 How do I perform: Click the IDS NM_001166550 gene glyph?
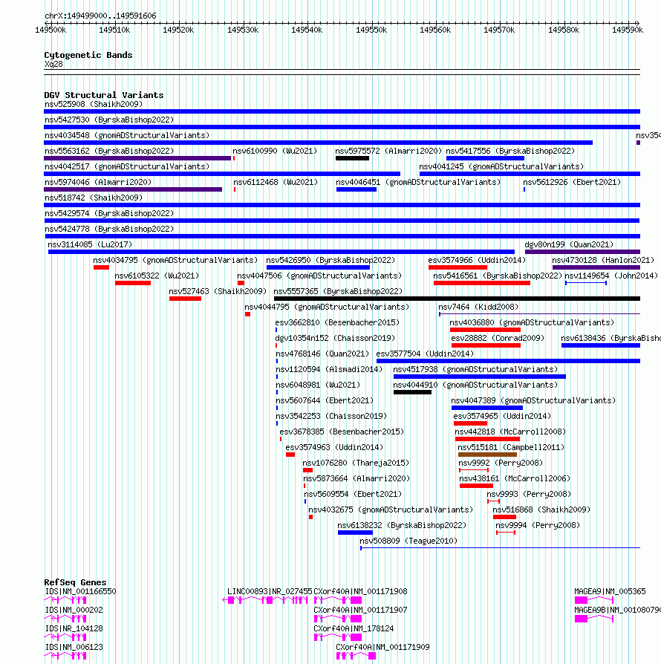coord(65,600)
